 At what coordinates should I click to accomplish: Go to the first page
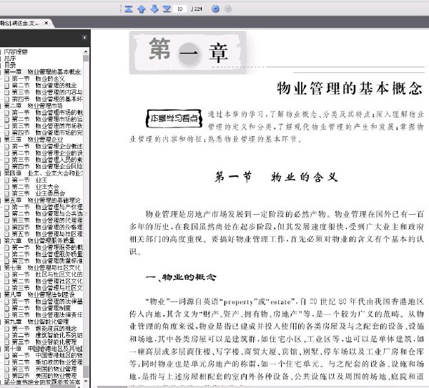coord(128,9)
